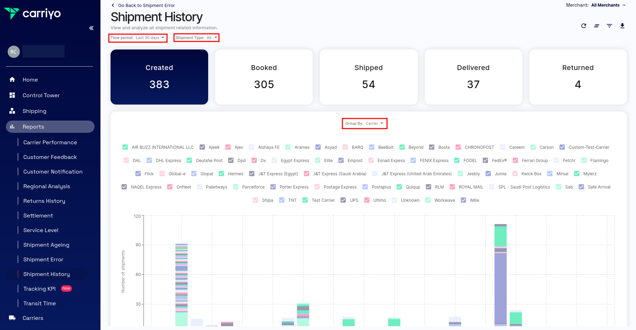Click Go Back to Shipment Error link
The image size is (636, 330).
pyautogui.click(x=143, y=5)
